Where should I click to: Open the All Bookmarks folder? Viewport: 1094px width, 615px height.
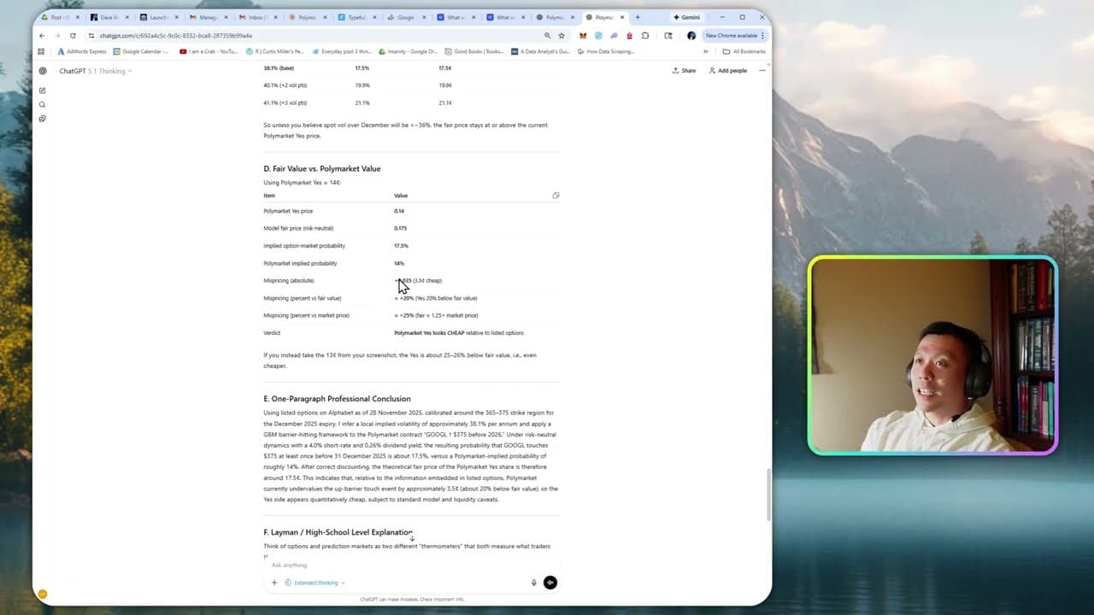pyautogui.click(x=744, y=51)
